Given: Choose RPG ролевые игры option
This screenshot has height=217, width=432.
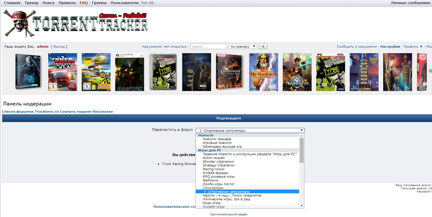Looking at the screenshot, I should coord(219,177).
